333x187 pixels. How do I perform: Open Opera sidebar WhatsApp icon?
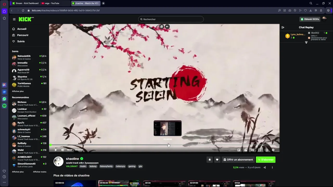pos(4,99)
